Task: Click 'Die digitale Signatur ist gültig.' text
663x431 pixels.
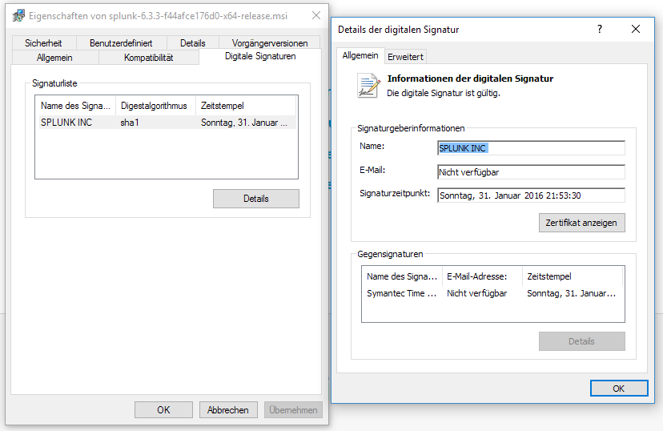Action: 444,93
